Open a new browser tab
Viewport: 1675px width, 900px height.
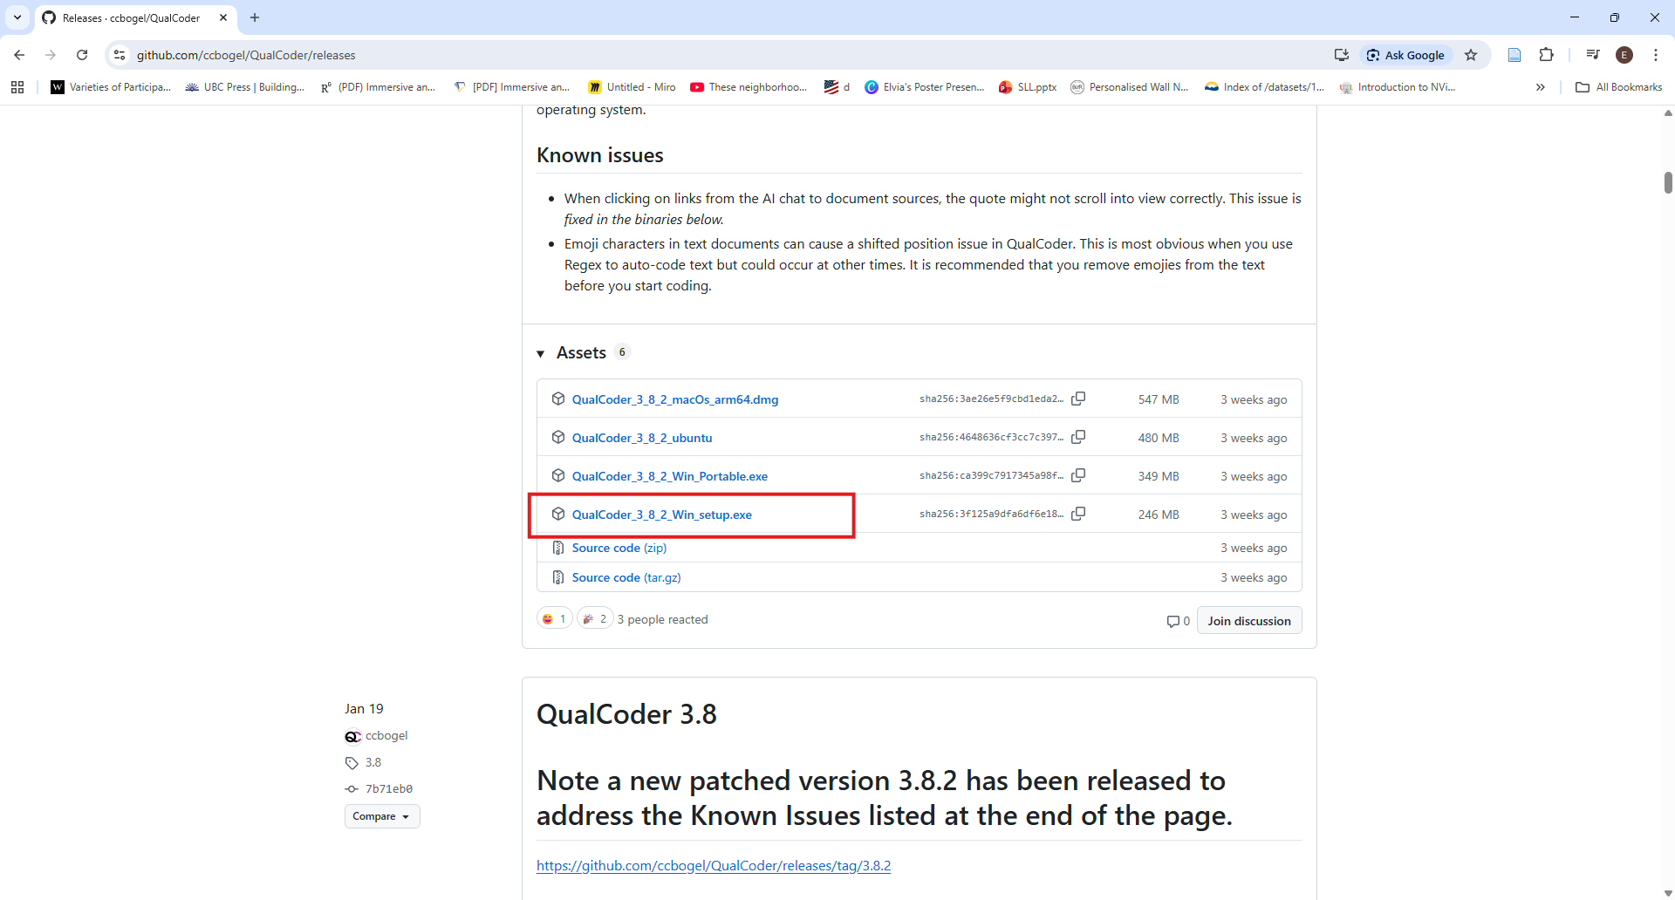255,17
